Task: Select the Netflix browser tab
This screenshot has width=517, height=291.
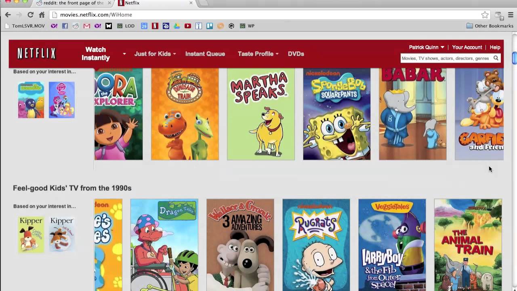Action: (x=155, y=3)
